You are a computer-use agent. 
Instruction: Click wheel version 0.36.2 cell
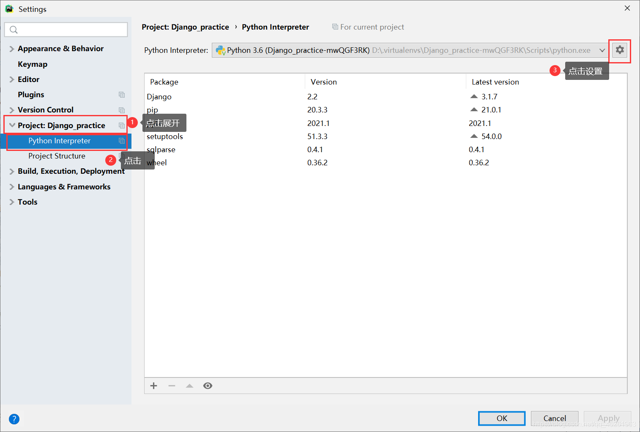(317, 163)
